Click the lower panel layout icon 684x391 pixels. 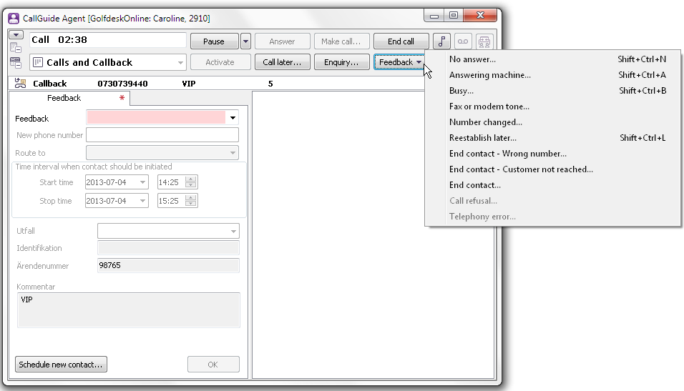click(x=16, y=62)
